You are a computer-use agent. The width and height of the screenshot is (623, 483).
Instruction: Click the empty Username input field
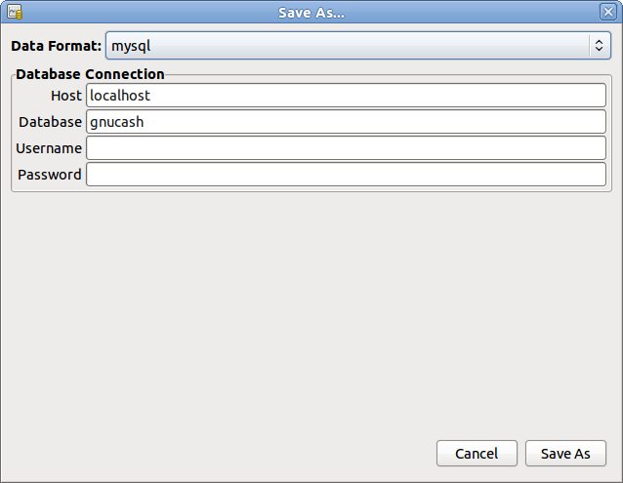(346, 148)
